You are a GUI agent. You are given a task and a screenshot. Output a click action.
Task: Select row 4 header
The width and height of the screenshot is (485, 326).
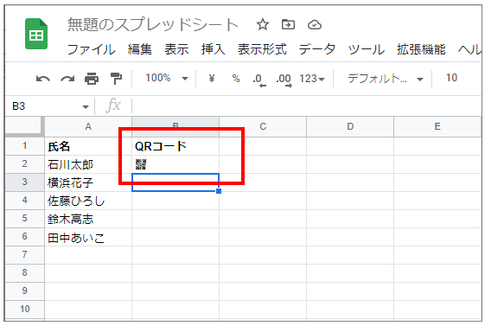click(x=24, y=201)
